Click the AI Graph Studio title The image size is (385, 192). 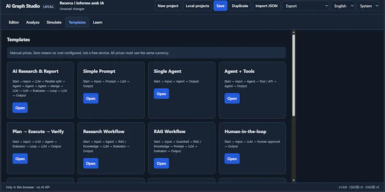click(23, 6)
